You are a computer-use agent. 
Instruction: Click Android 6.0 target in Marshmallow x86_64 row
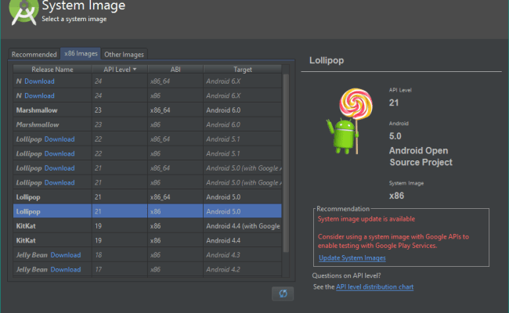(223, 110)
